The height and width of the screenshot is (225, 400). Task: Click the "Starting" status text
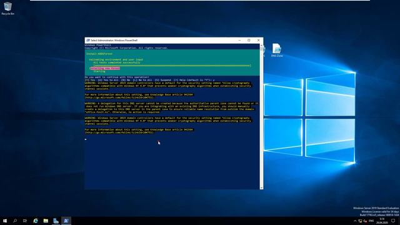click(99, 71)
